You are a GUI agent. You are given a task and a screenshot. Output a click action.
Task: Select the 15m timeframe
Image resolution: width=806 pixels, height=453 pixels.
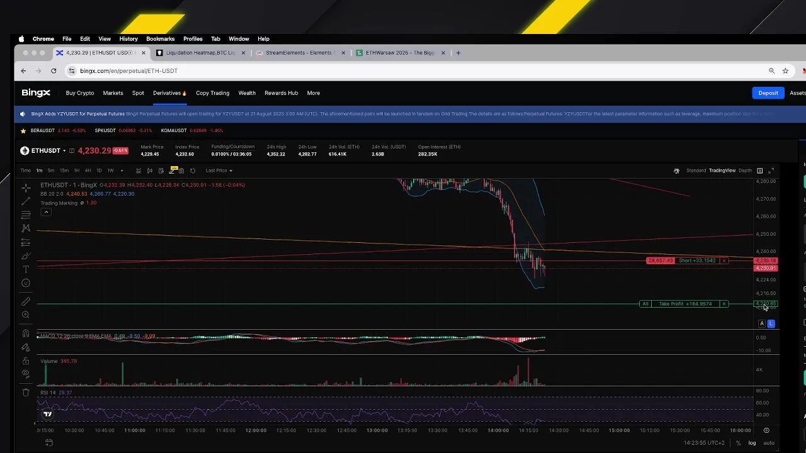coord(64,171)
